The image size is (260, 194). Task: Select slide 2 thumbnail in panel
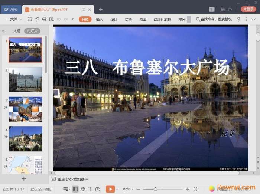pyautogui.click(x=25, y=79)
